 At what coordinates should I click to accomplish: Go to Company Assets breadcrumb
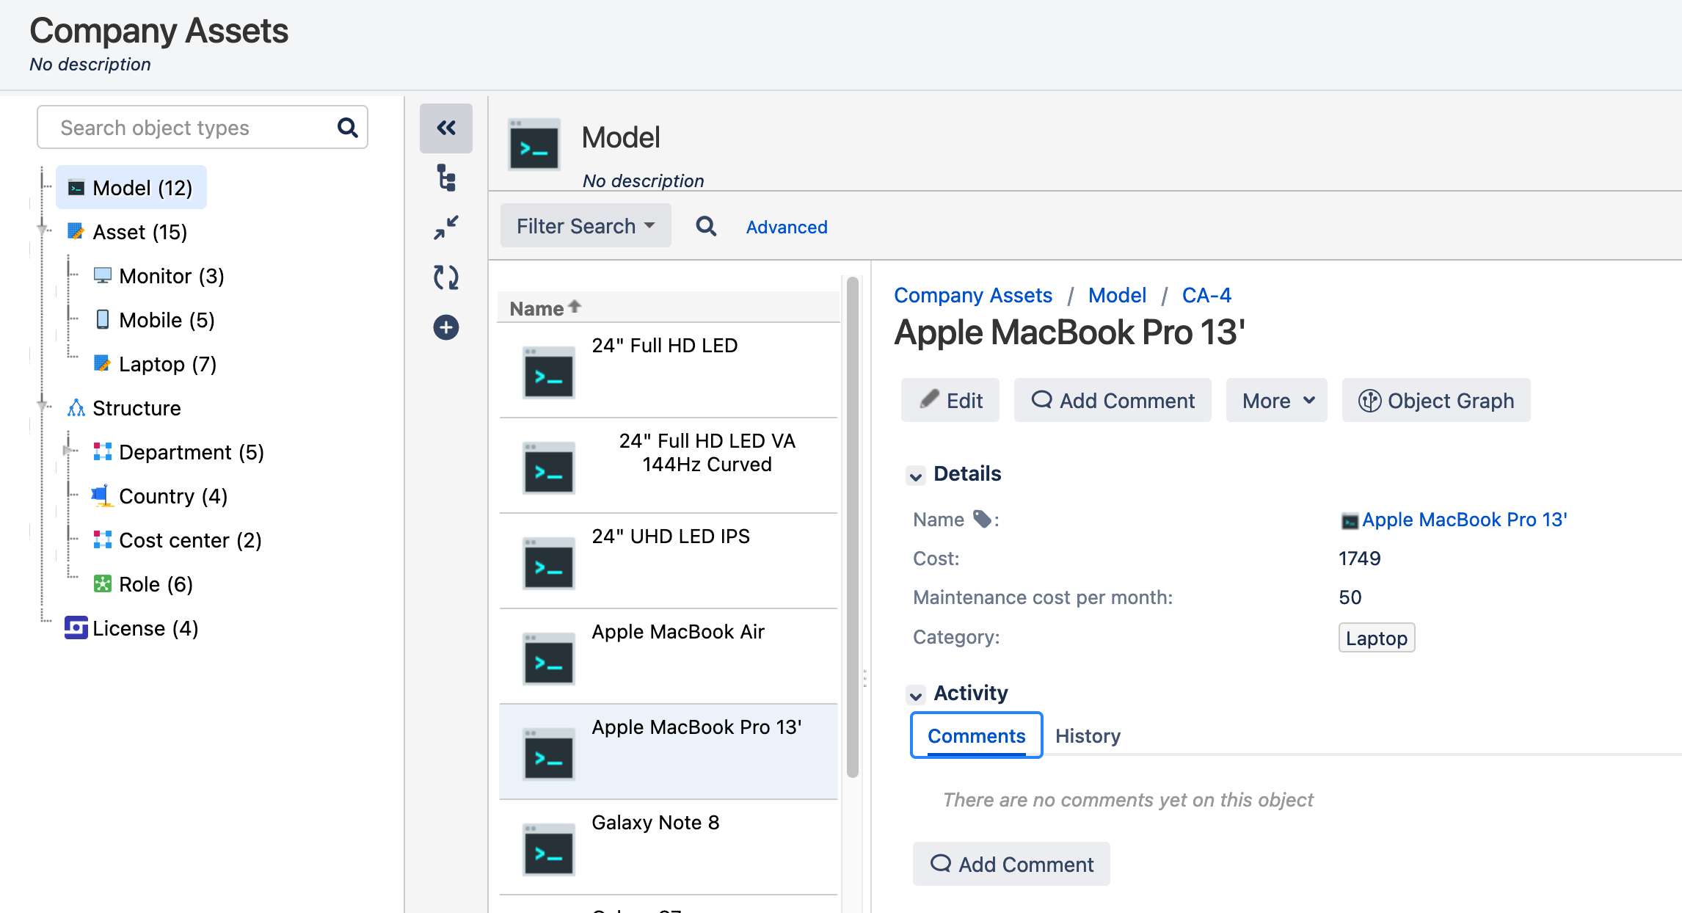coord(973,295)
